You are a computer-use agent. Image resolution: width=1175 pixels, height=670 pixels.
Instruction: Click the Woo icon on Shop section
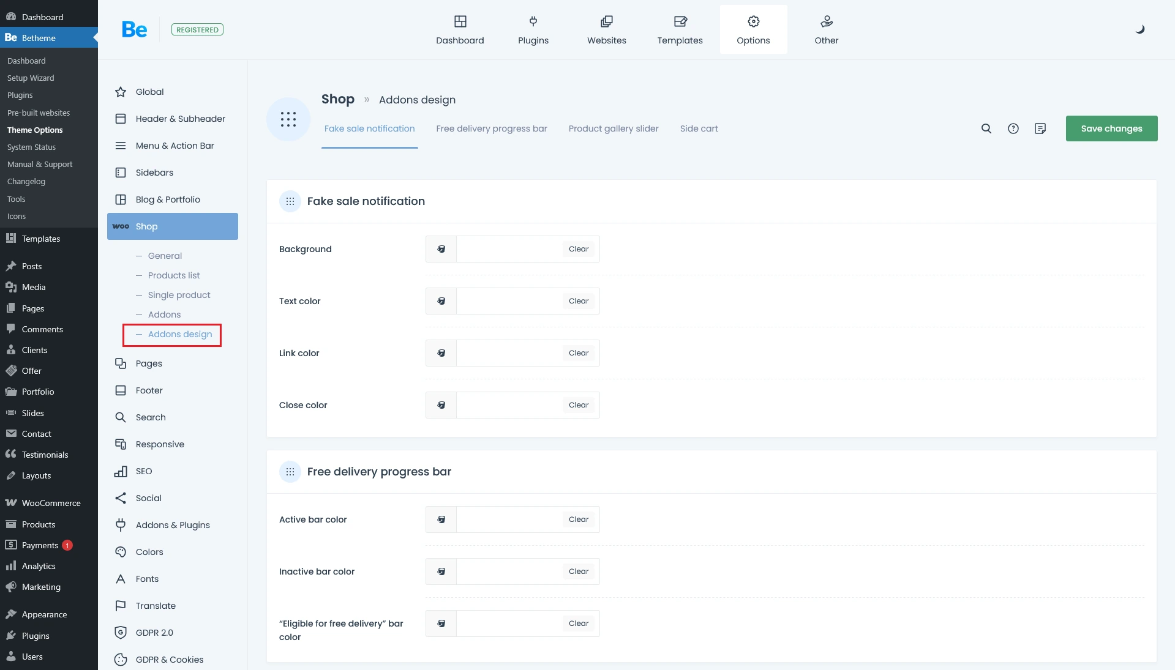click(121, 226)
